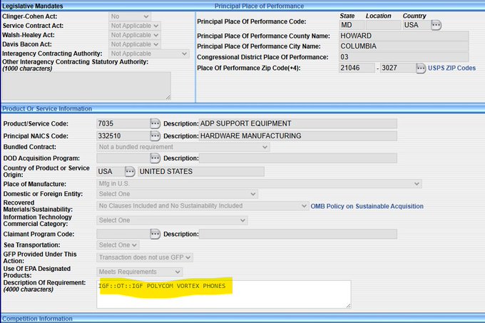Click the Product/Service Code lookup ellipsis button

coord(155,123)
